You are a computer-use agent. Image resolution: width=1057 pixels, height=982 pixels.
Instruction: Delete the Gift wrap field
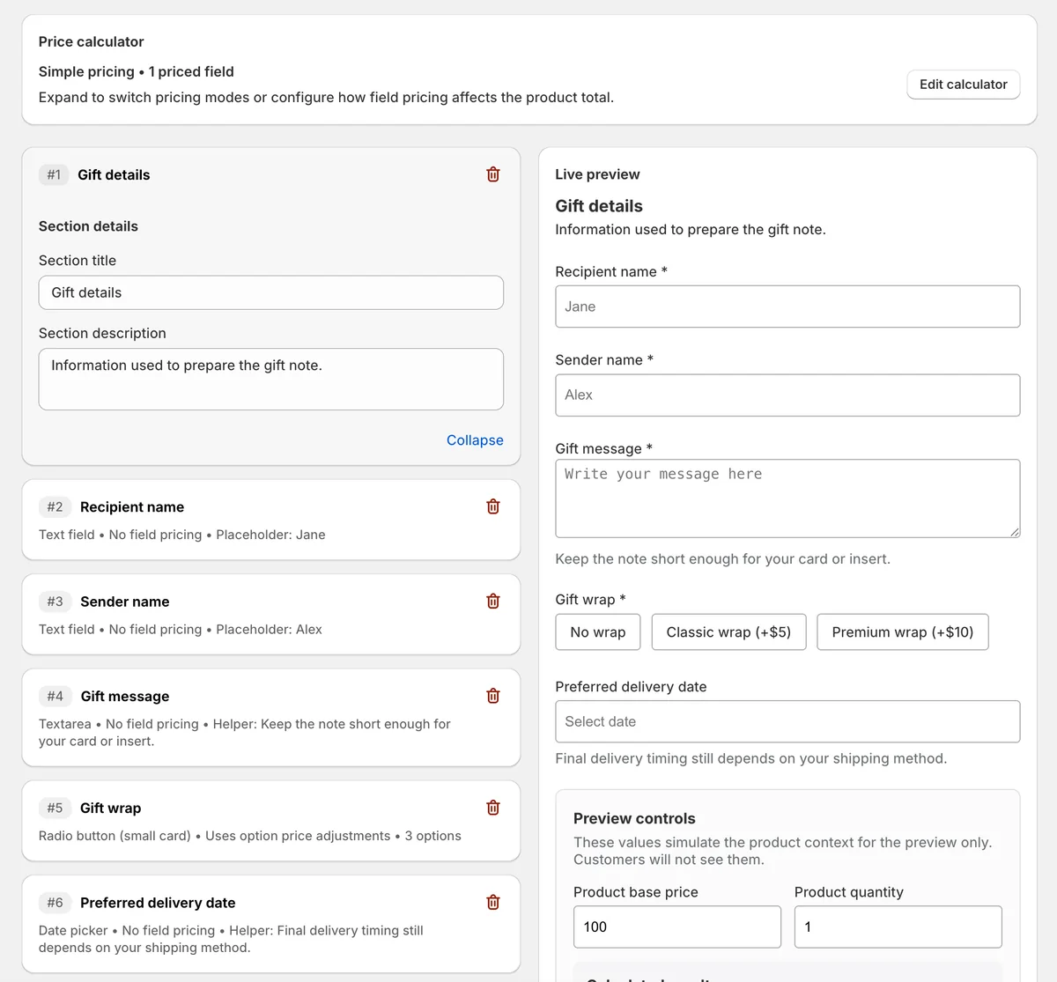point(493,808)
